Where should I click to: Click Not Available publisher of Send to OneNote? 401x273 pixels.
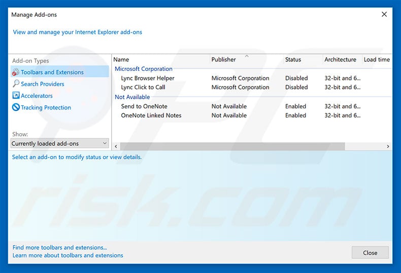[x=229, y=106]
